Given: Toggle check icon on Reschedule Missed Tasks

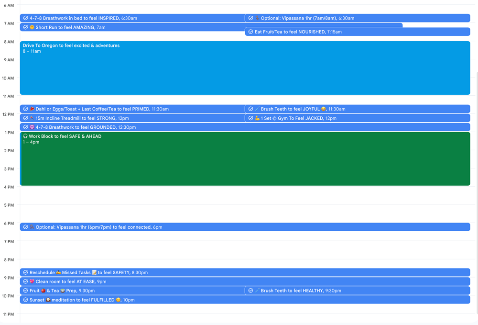Looking at the screenshot, I should tap(26, 272).
